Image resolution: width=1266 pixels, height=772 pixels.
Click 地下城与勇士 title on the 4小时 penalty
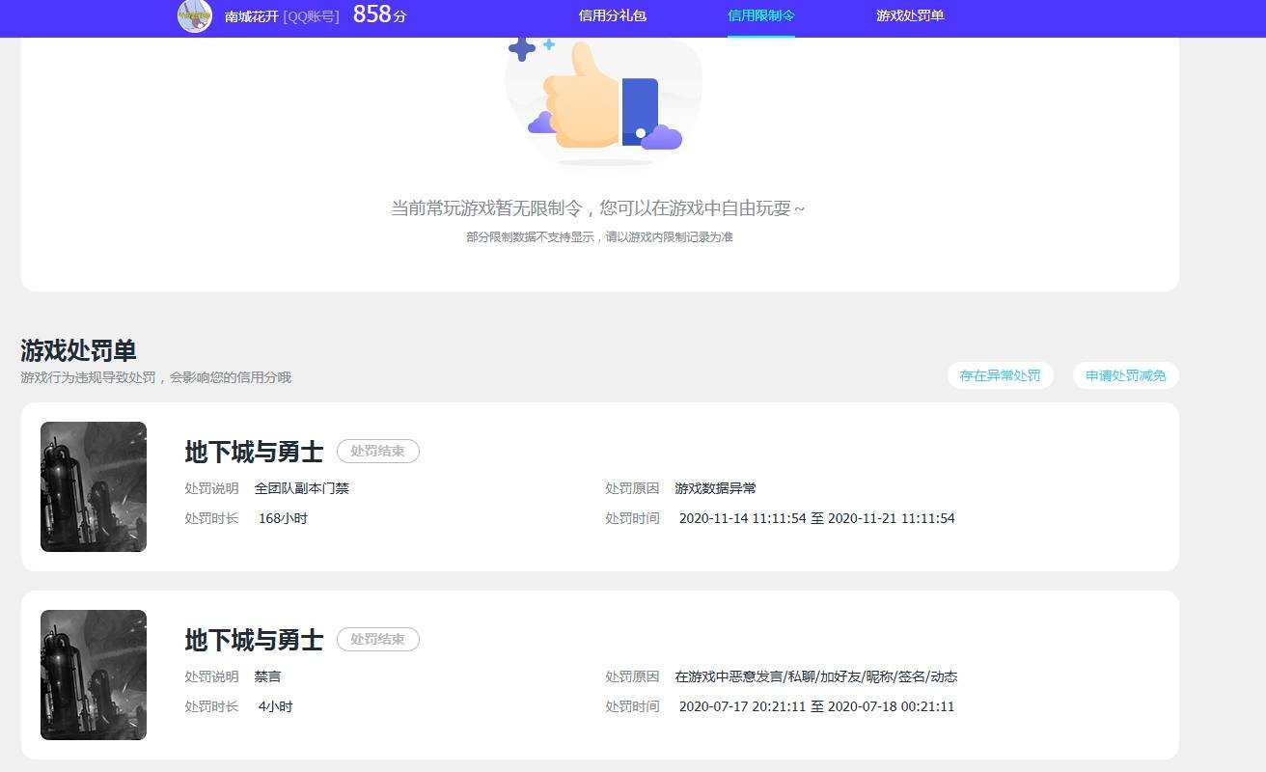coord(254,640)
